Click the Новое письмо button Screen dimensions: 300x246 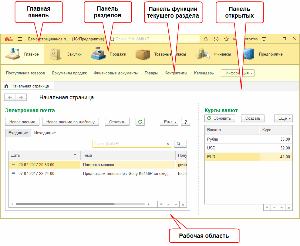22,122
